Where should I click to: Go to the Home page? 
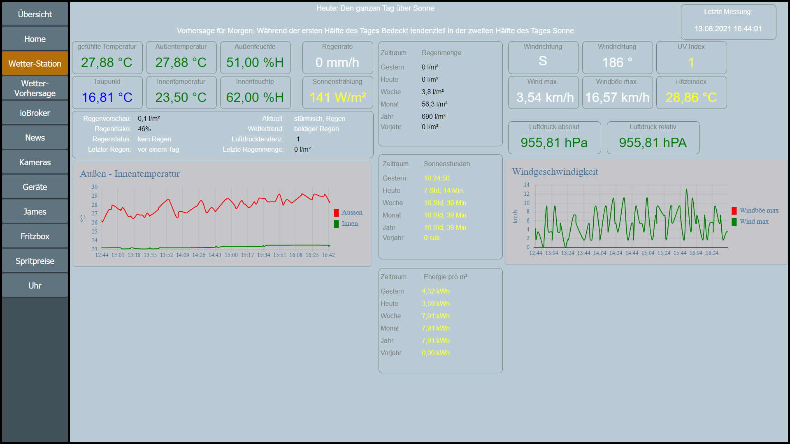click(35, 39)
